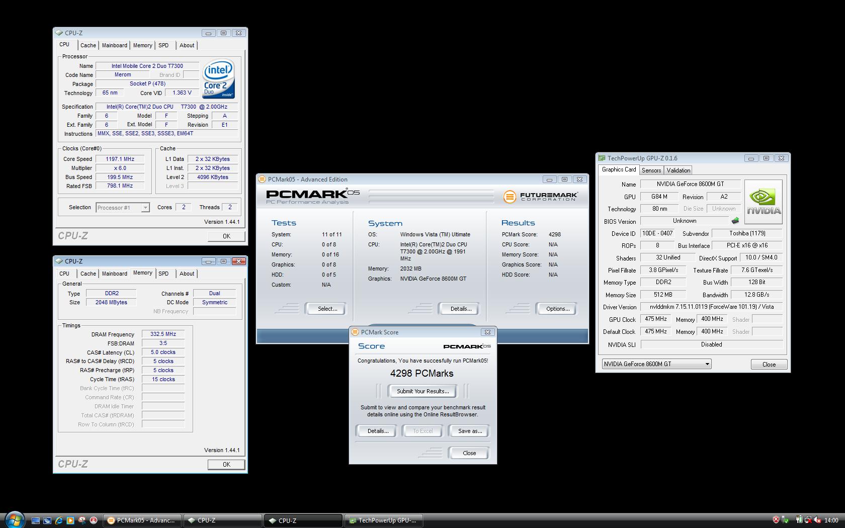The height and width of the screenshot is (528, 845).
Task: Switch to Cache tab in top CPU-Z
Action: coord(88,45)
